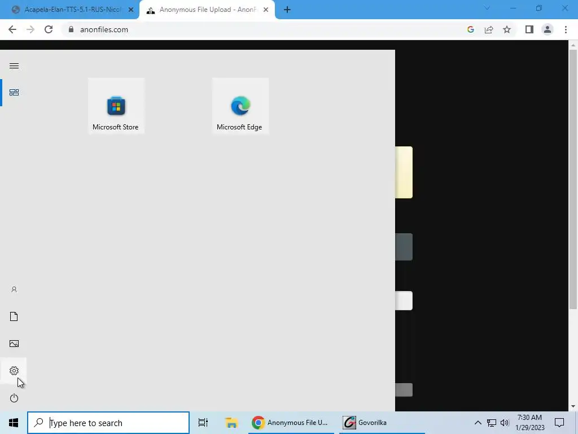Viewport: 578px width, 434px height.
Task: Click the Google icon in address bar
Action: tap(470, 29)
